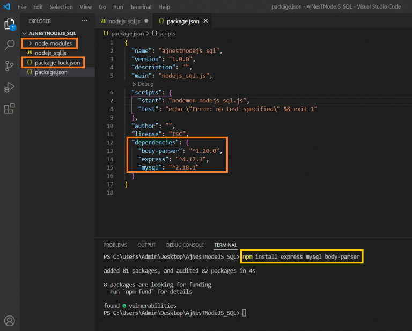Expand the node_modules folder
The width and height of the screenshot is (412, 331).
[53, 43]
